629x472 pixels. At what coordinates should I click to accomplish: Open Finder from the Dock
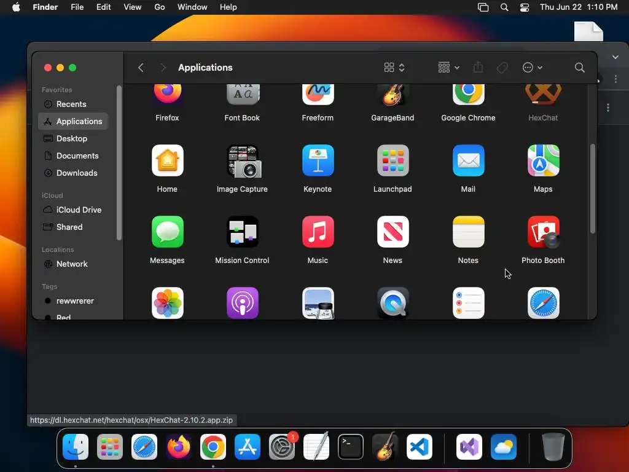point(76,447)
